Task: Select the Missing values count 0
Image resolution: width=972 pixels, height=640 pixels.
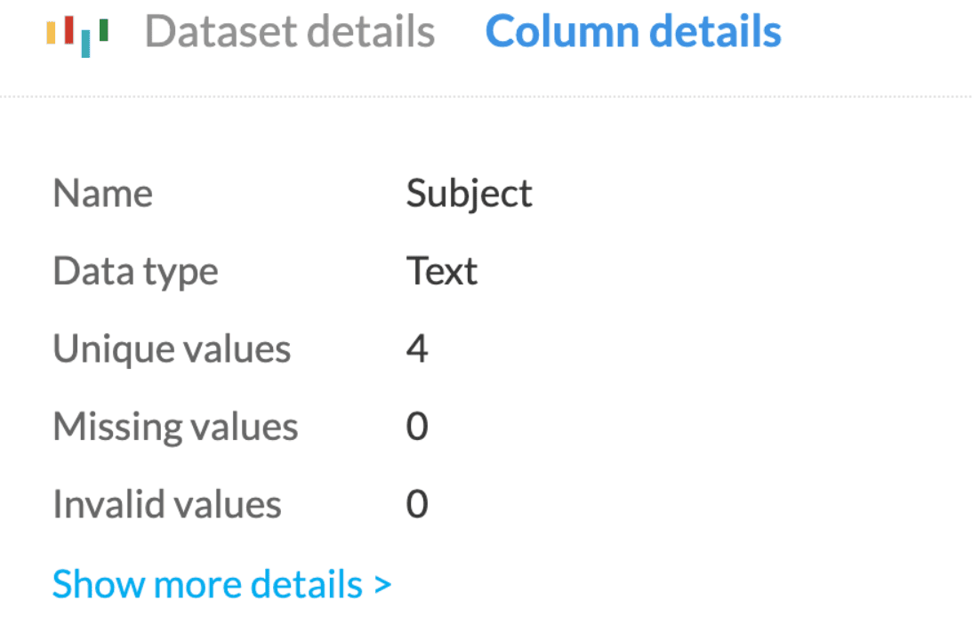Action: point(417,428)
